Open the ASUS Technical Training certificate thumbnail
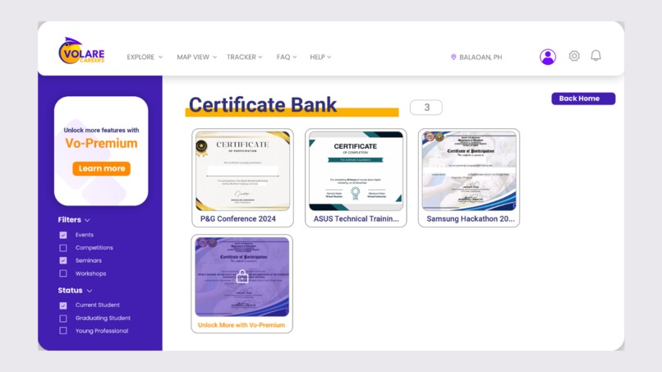 pos(356,171)
